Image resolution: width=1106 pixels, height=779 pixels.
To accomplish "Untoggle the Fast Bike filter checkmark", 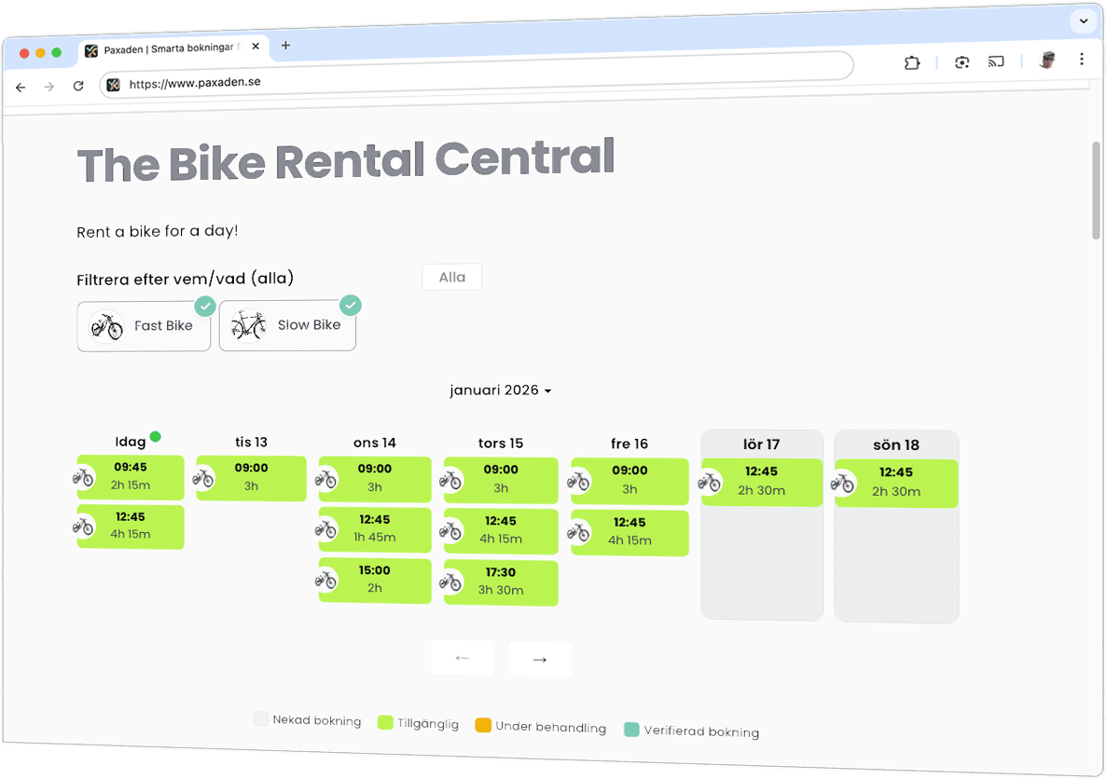I will [205, 306].
